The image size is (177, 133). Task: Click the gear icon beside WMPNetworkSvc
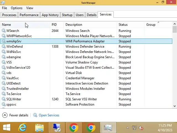coord(4,36)
